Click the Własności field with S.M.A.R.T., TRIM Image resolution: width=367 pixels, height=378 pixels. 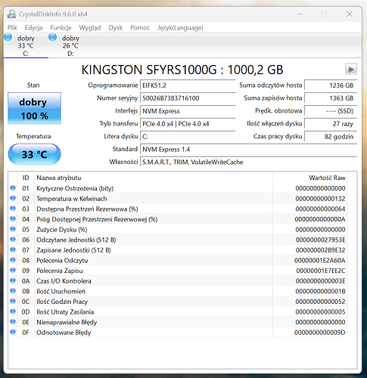click(248, 162)
